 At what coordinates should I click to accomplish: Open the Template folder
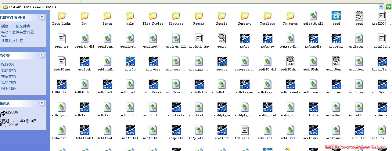268,18
